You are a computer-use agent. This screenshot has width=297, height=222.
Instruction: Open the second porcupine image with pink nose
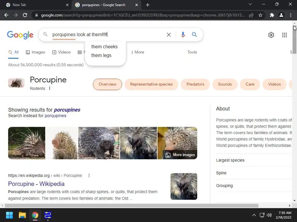[62, 143]
